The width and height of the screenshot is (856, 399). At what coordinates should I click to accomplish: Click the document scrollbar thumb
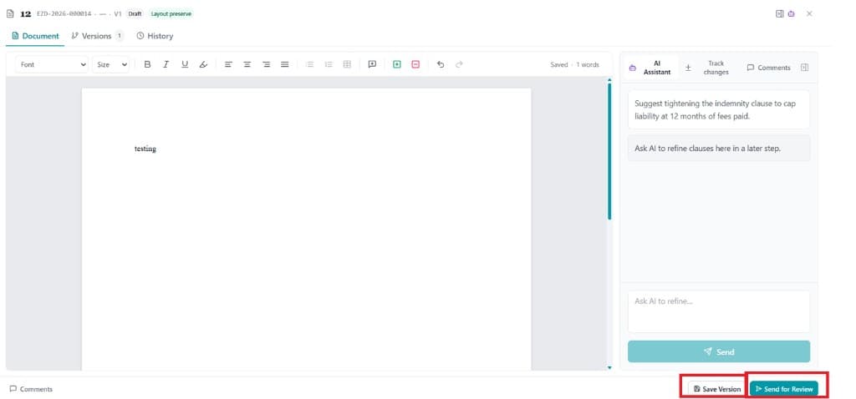(609, 151)
